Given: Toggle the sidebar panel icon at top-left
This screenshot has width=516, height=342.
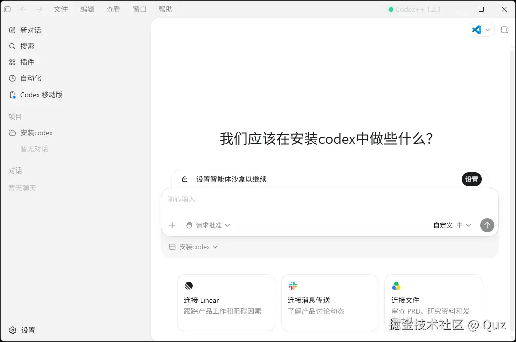Looking at the screenshot, I should pos(7,9).
